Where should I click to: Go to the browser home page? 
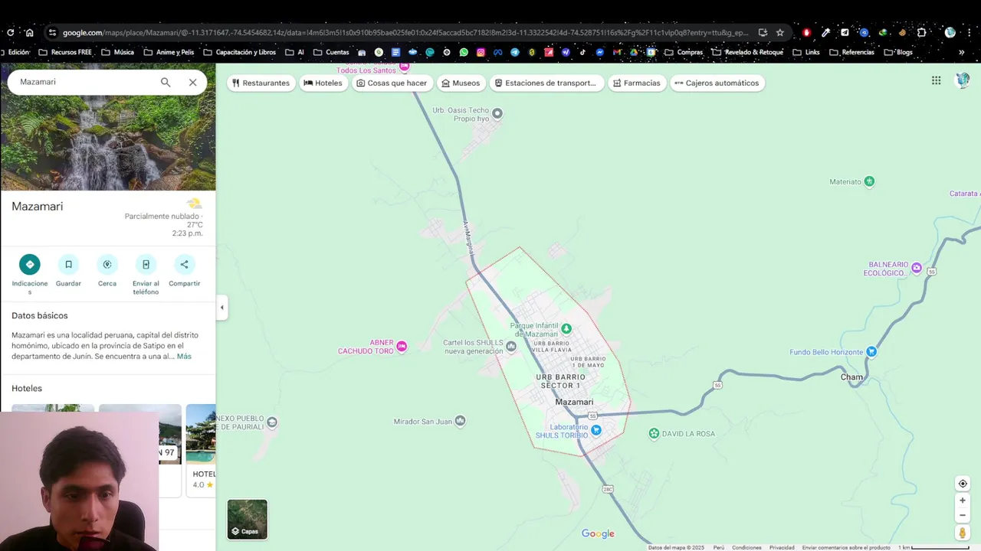[x=30, y=32]
